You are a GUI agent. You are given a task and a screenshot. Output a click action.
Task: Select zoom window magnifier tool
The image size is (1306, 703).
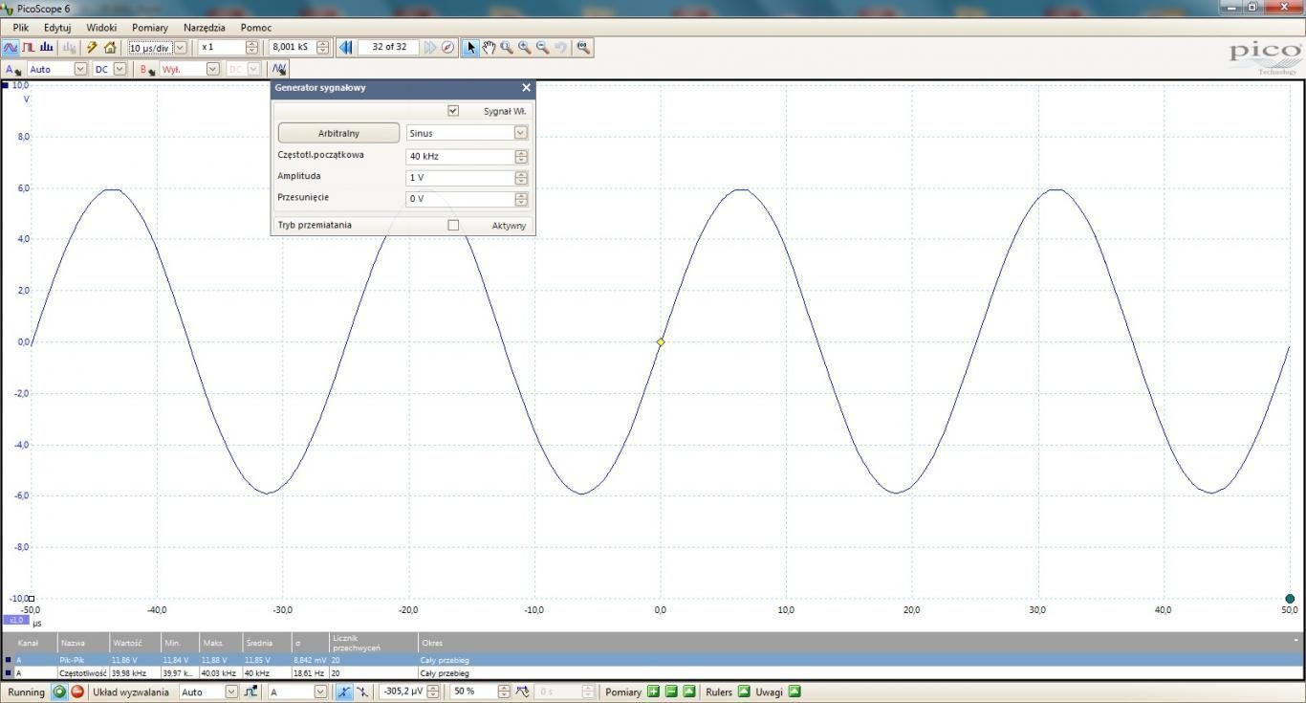point(507,47)
